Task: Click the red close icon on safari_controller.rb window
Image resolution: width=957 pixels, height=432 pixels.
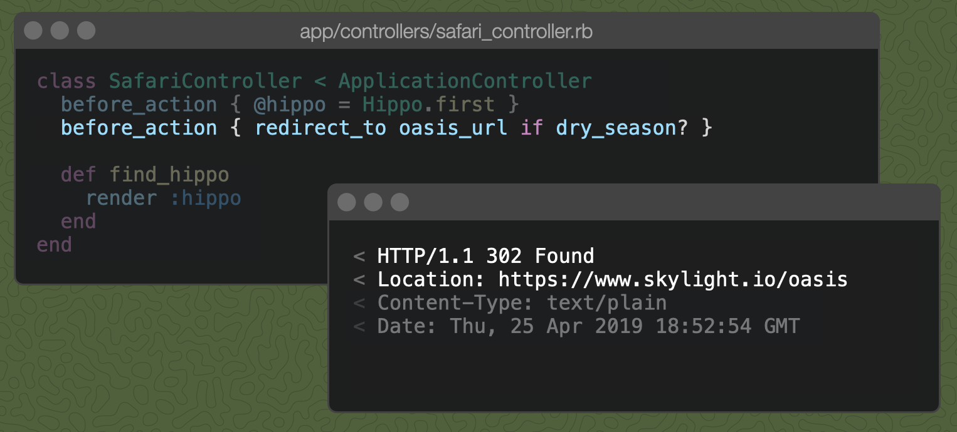Action: 33,29
